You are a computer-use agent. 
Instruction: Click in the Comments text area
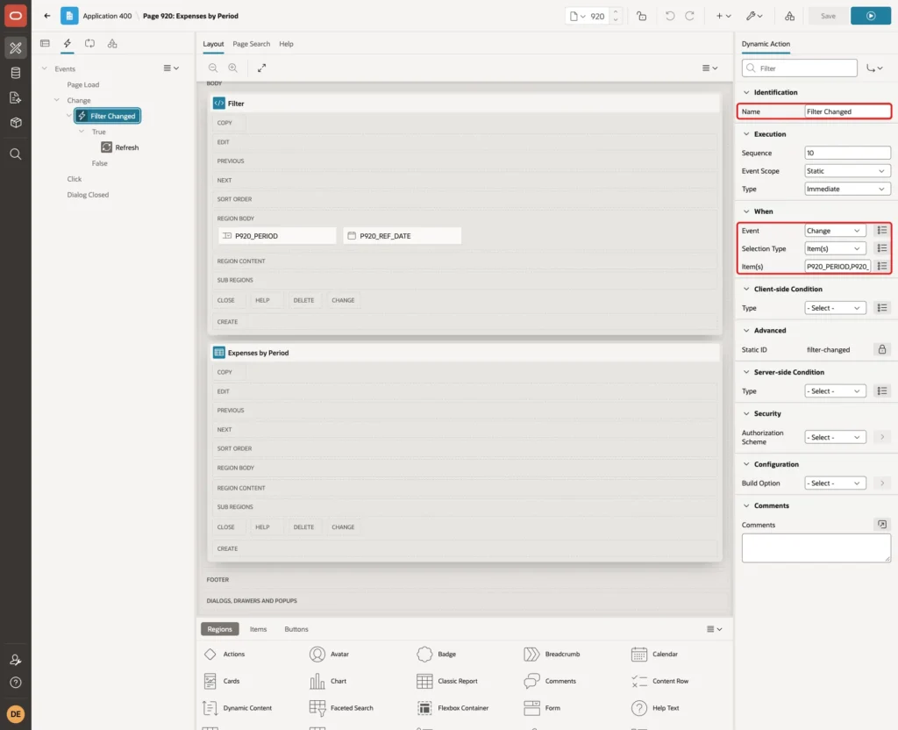pyautogui.click(x=816, y=547)
